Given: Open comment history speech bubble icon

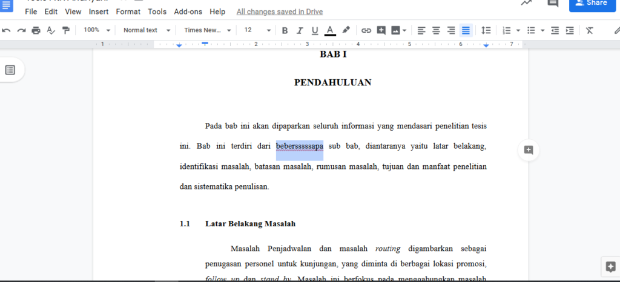Looking at the screenshot, I should [552, 3].
